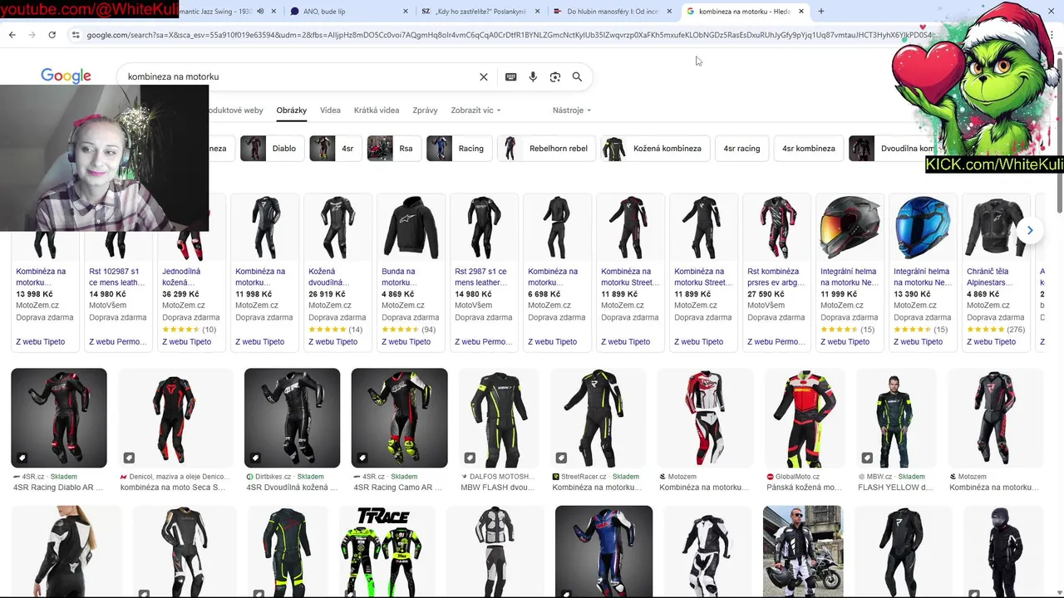Image resolution: width=1064 pixels, height=598 pixels.
Task: Filter by 4sr kombineza chip
Action: pos(809,149)
